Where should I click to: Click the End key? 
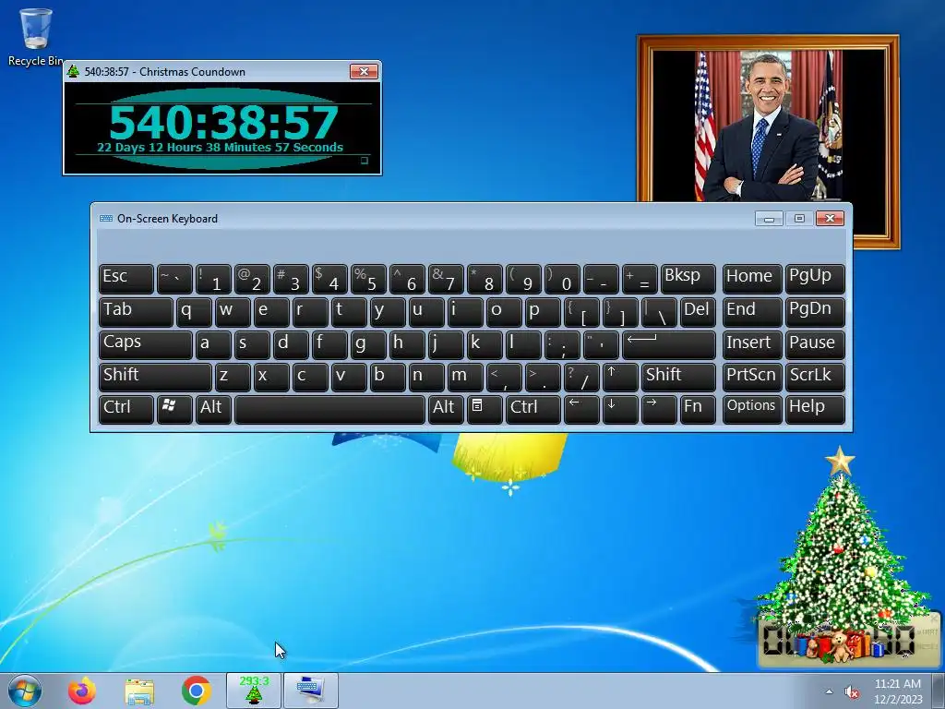(x=751, y=312)
